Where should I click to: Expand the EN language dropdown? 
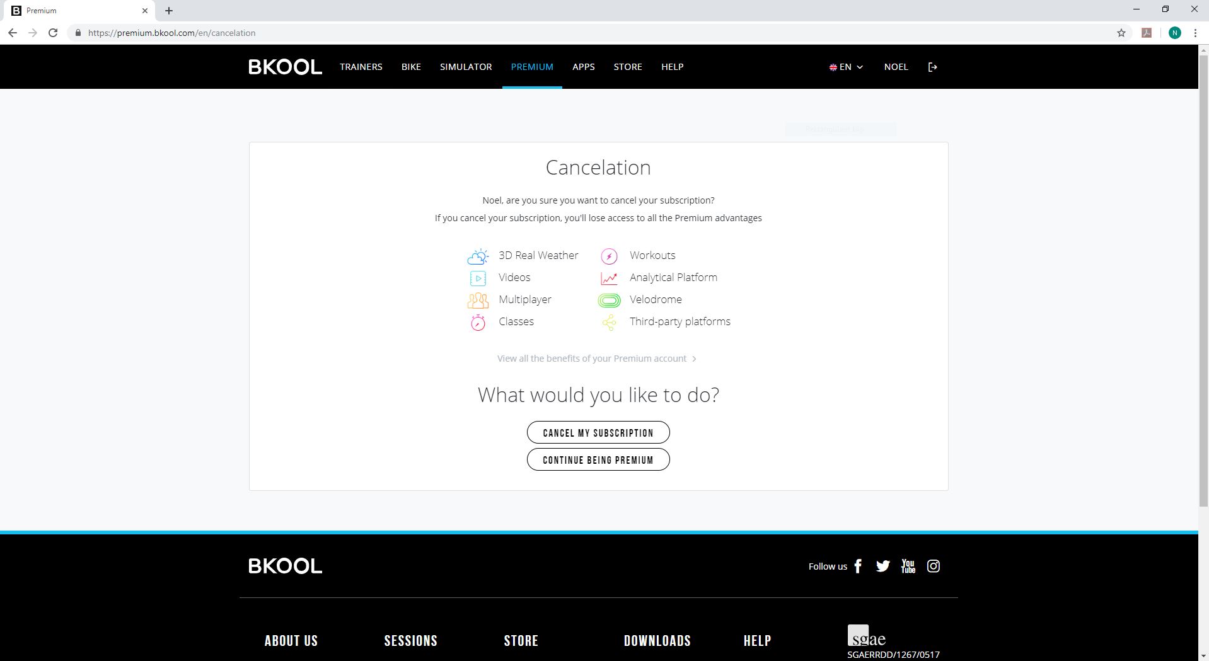846,67
